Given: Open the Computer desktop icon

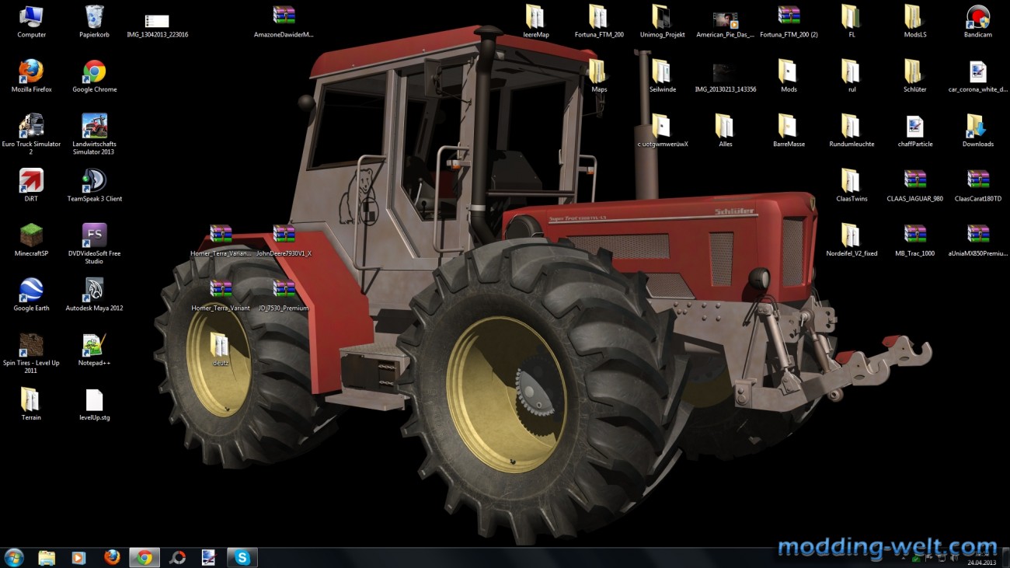Looking at the screenshot, I should 31,21.
